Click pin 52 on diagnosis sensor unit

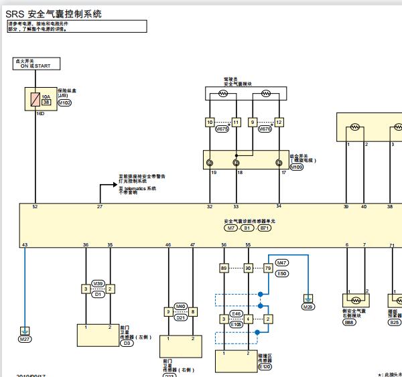click(x=35, y=206)
